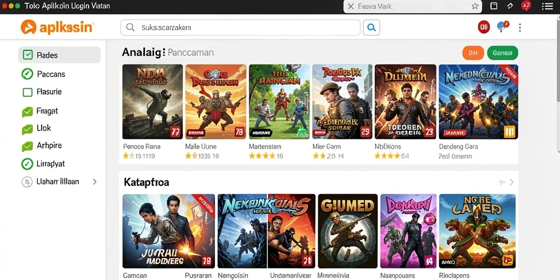Open the pink Naanpouans game cover
This screenshot has width=560, height=280.
click(x=408, y=231)
